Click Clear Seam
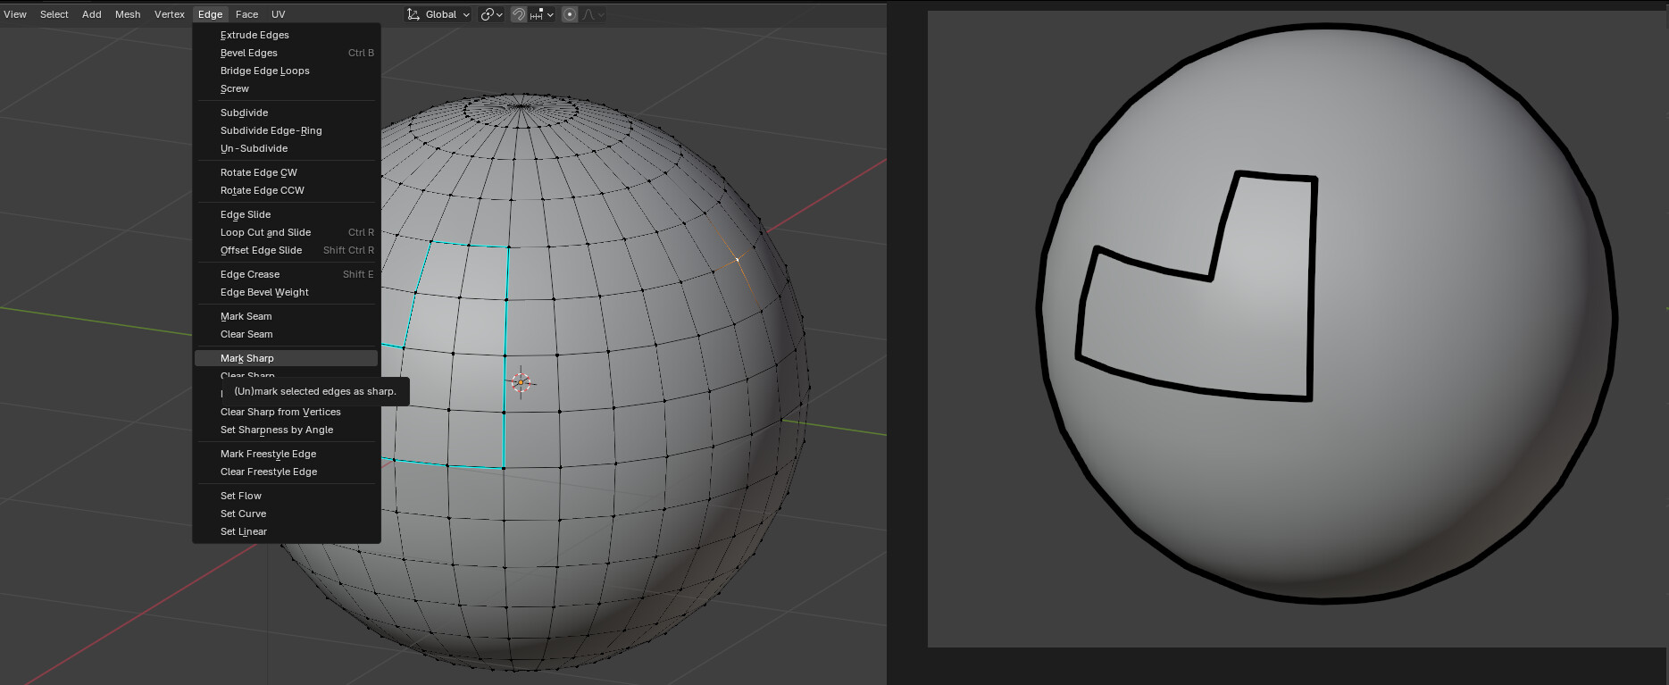This screenshot has width=1669, height=685. point(287,334)
